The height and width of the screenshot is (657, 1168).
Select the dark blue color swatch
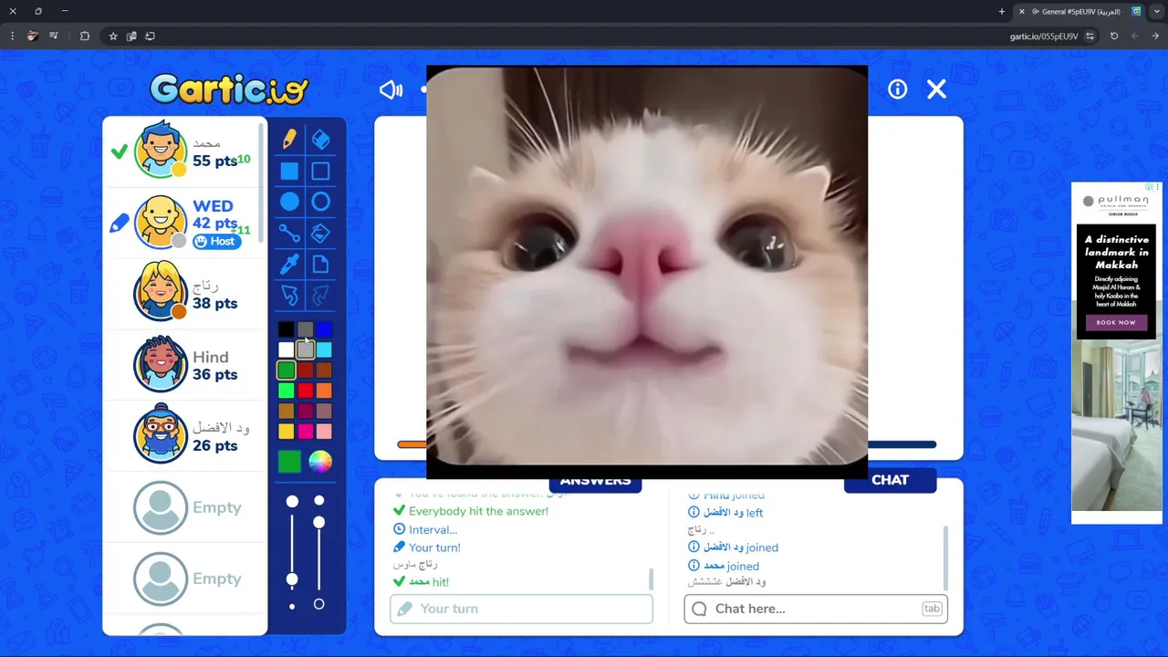[325, 329]
